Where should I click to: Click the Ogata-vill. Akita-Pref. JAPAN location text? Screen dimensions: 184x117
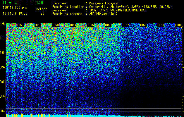click(x=130, y=7)
